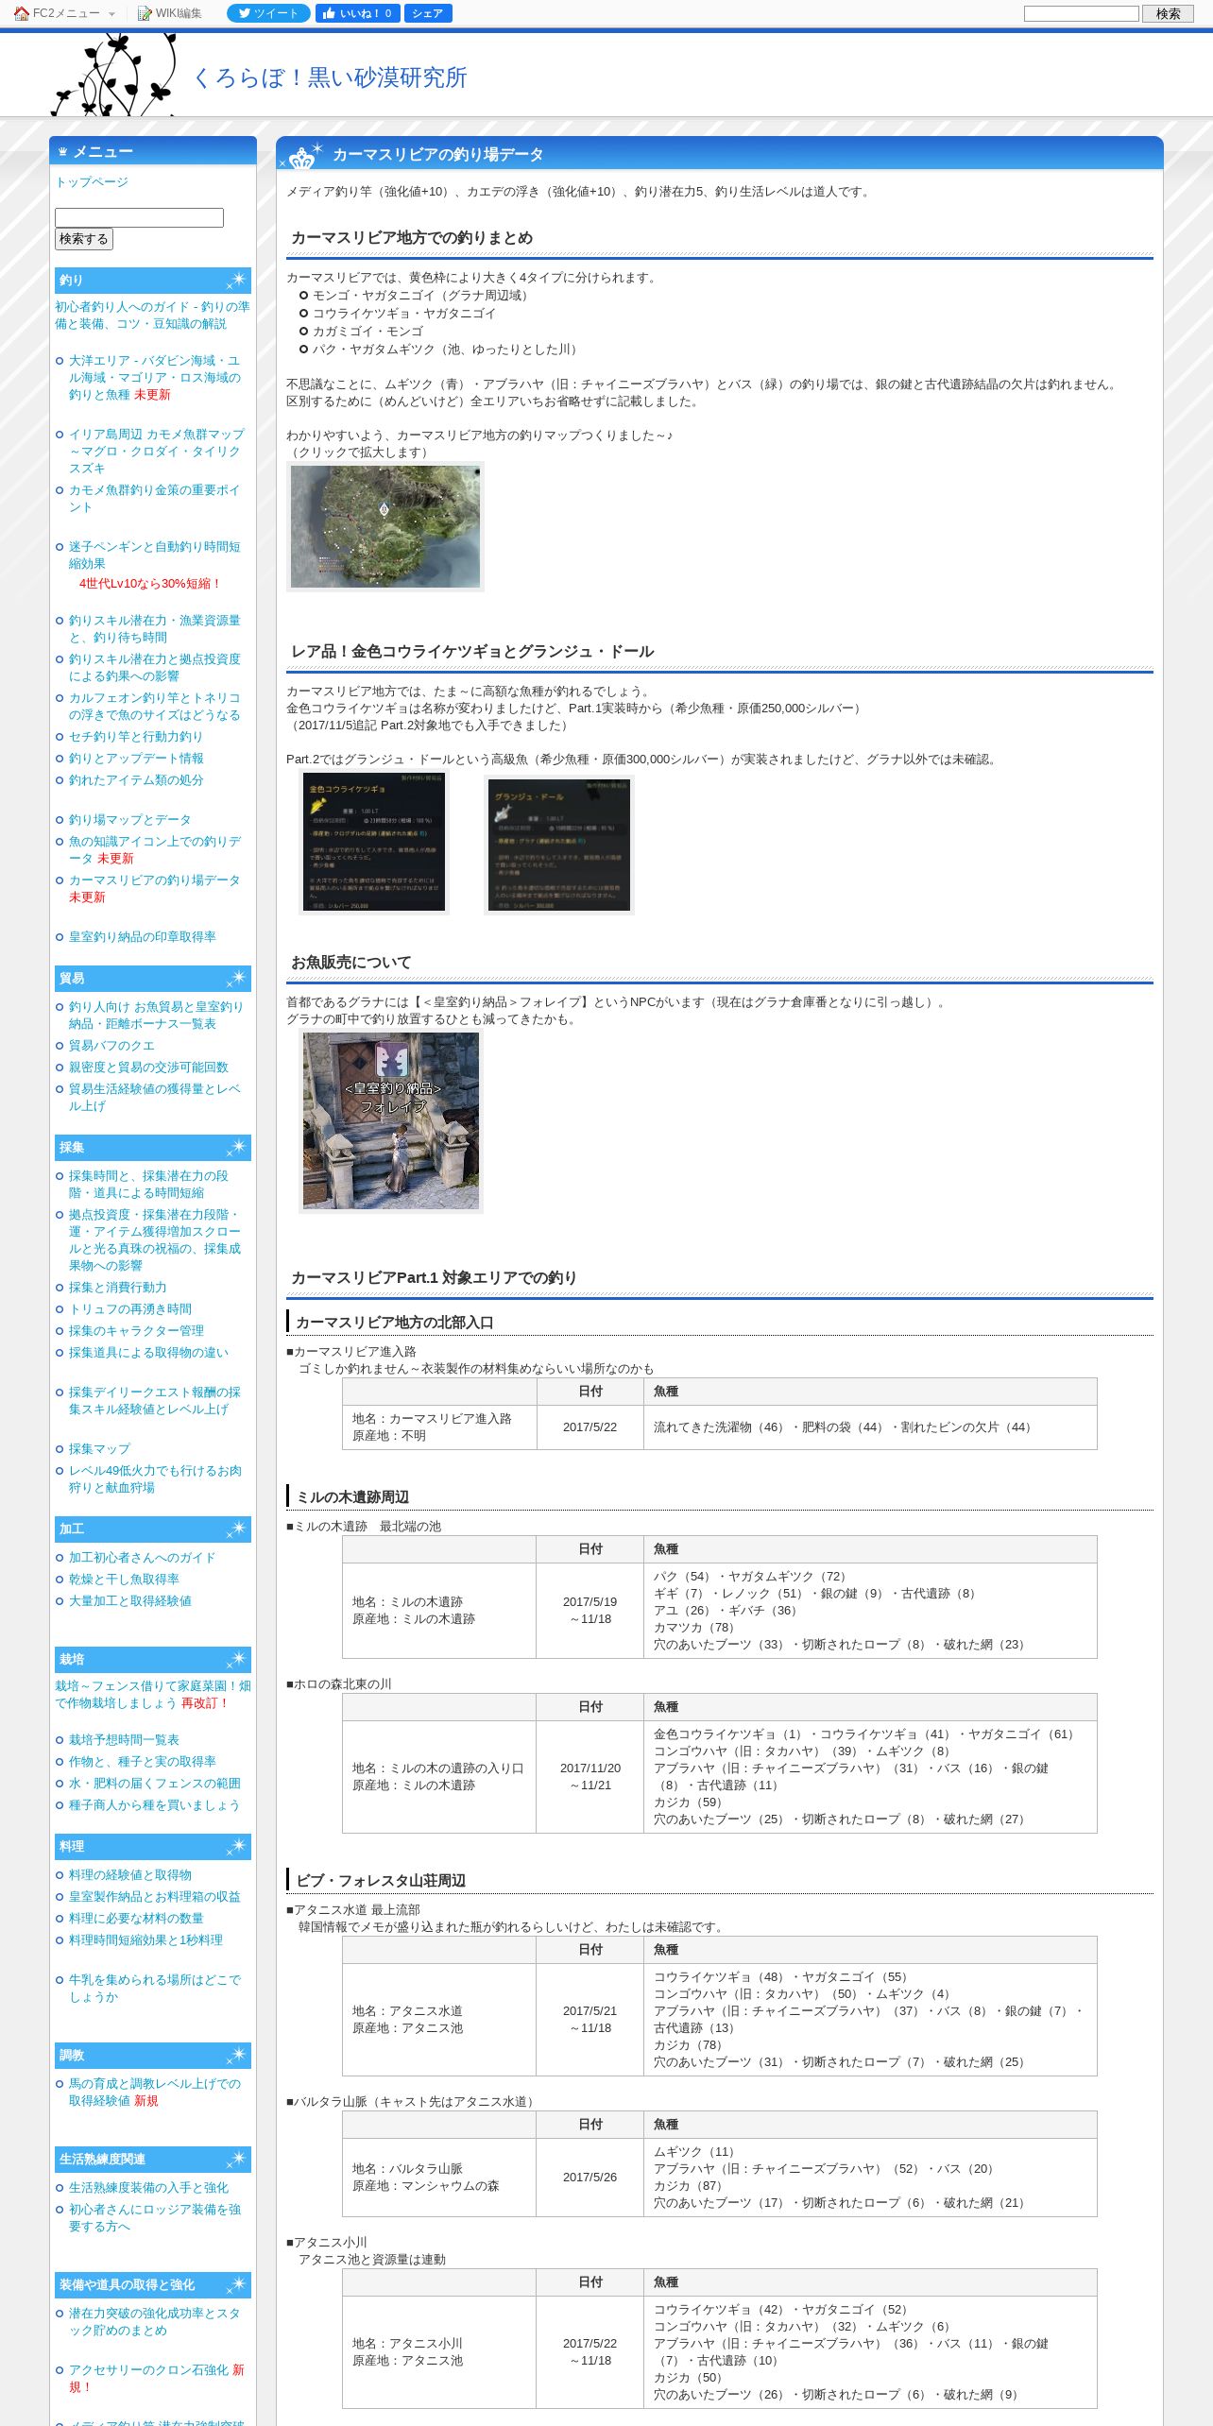Image resolution: width=1213 pixels, height=2426 pixels.
Task: Open the 貿易バフのクエ link
Action: [111, 1045]
